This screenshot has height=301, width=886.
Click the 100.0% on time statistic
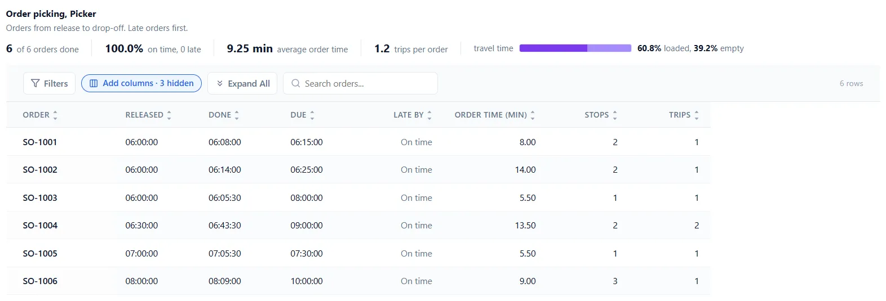[153, 49]
